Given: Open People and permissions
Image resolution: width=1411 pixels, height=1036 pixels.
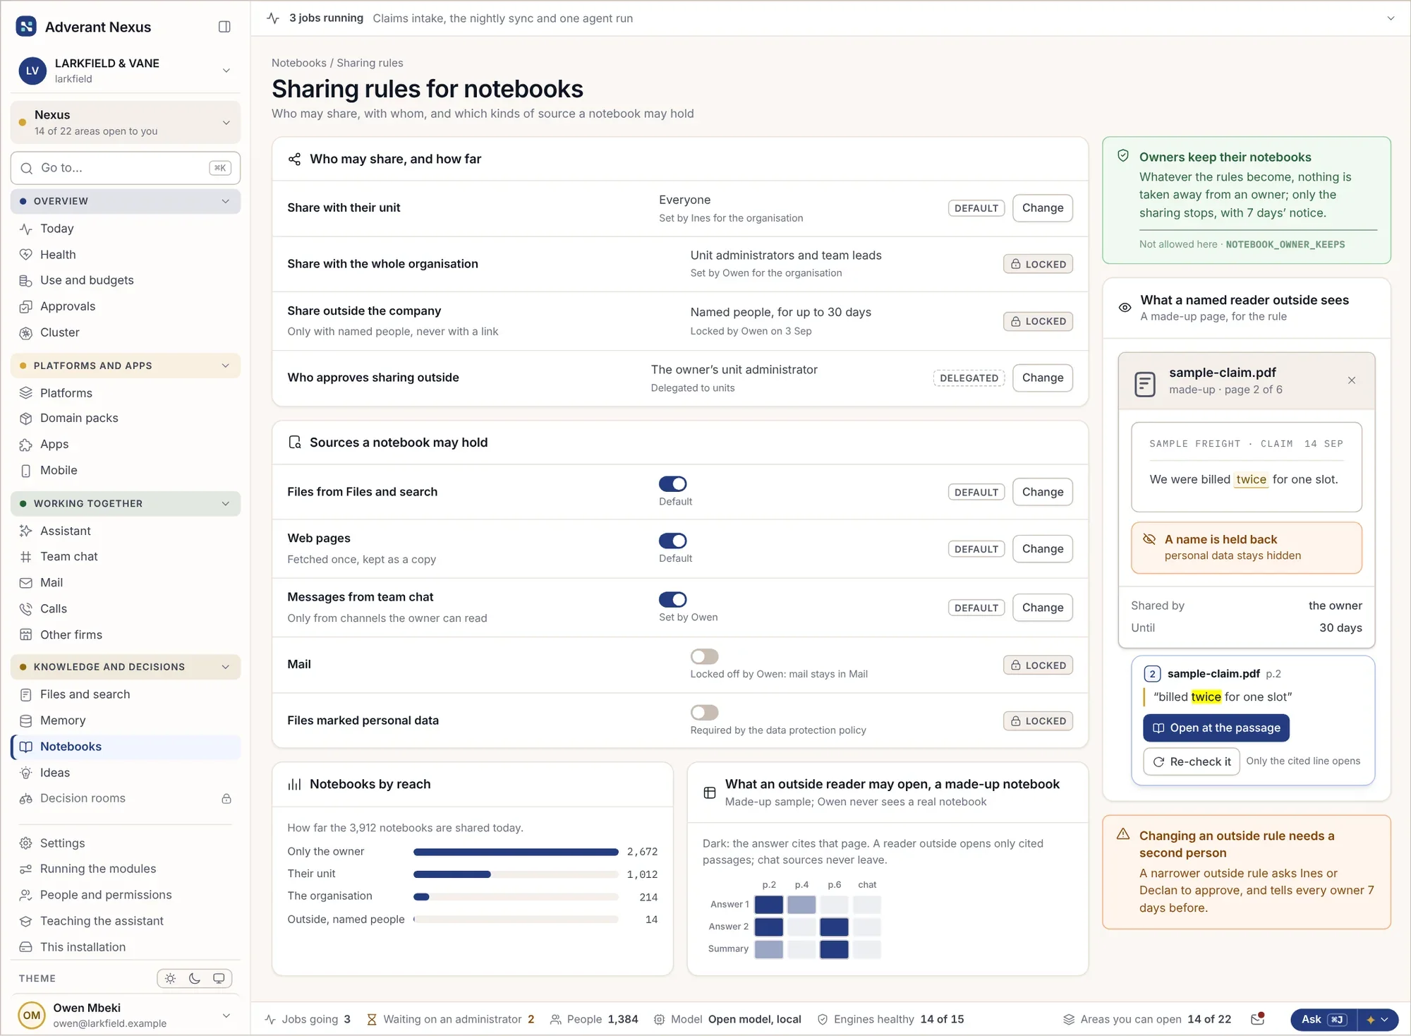Looking at the screenshot, I should coord(126,895).
